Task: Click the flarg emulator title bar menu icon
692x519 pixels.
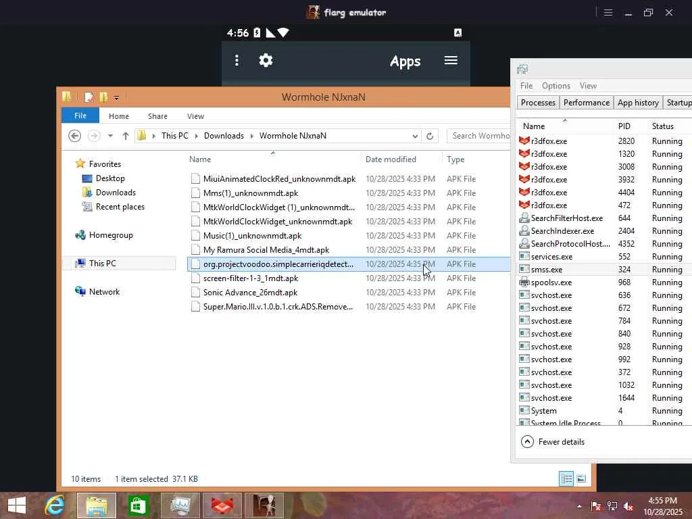Action: click(x=608, y=12)
